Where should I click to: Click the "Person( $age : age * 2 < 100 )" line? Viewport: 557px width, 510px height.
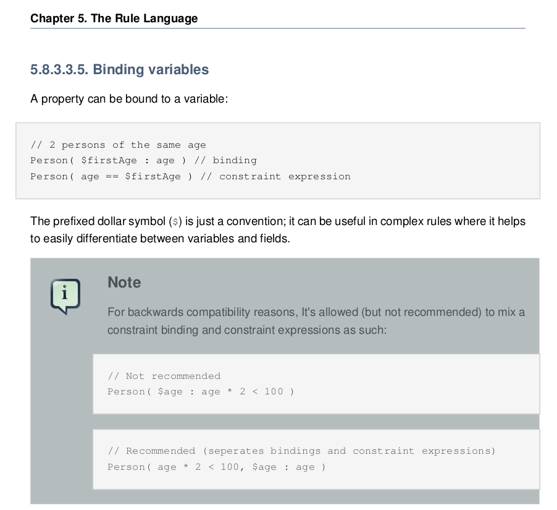(x=201, y=392)
